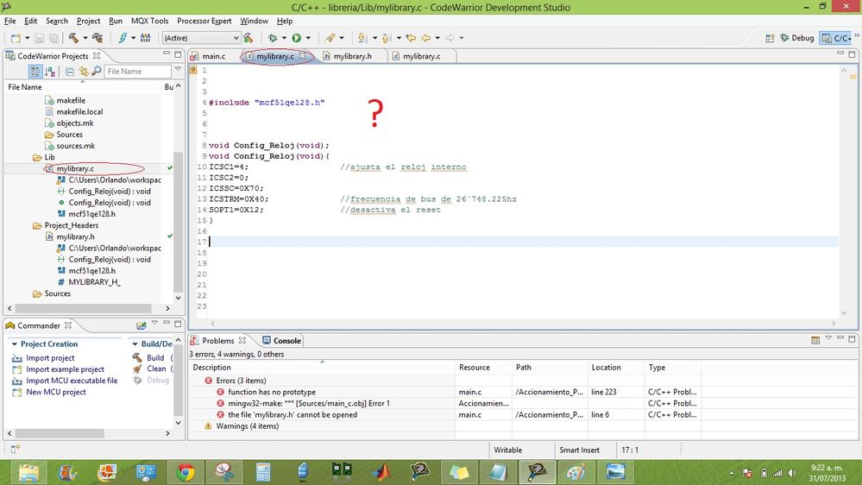This screenshot has width=862, height=485.
Task: Click Projects panel horizontal scrollbar
Action: 83,308
